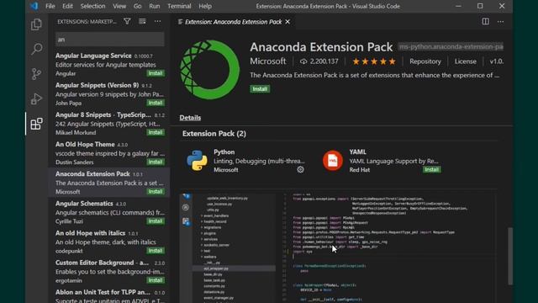Open the View menu

click(119, 6)
